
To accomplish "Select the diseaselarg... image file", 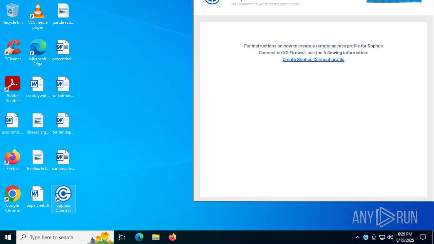I will tap(38, 124).
